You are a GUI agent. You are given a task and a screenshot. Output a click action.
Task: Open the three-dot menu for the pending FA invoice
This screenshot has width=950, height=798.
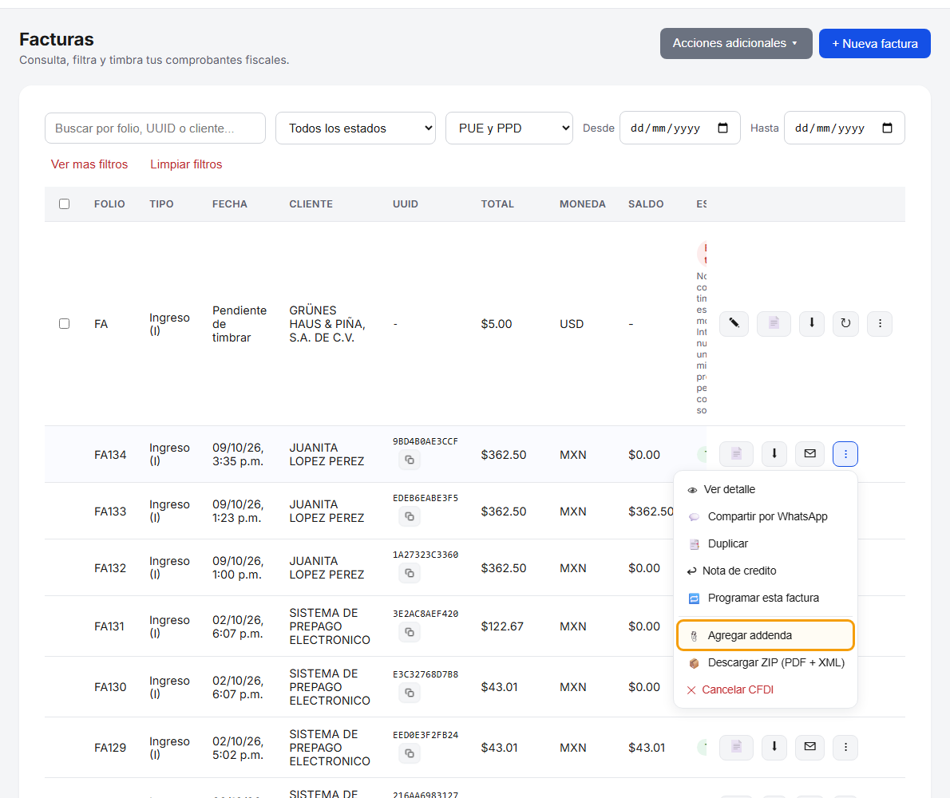(x=880, y=323)
